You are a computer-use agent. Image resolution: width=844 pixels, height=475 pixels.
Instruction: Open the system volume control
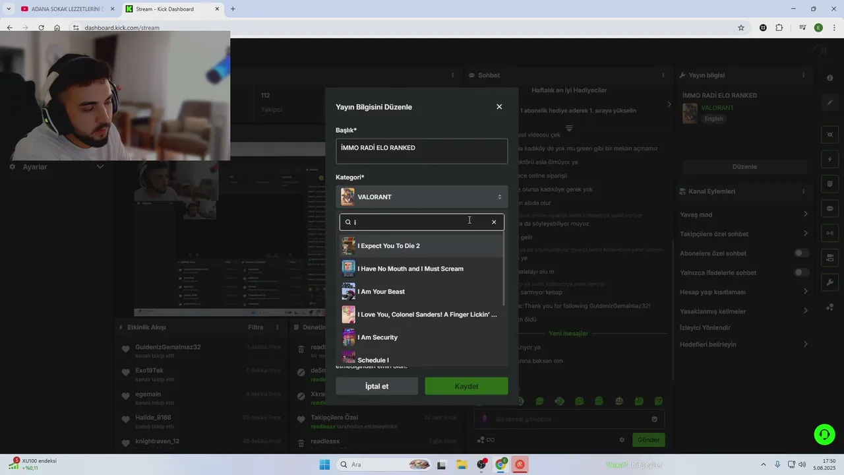click(x=802, y=464)
